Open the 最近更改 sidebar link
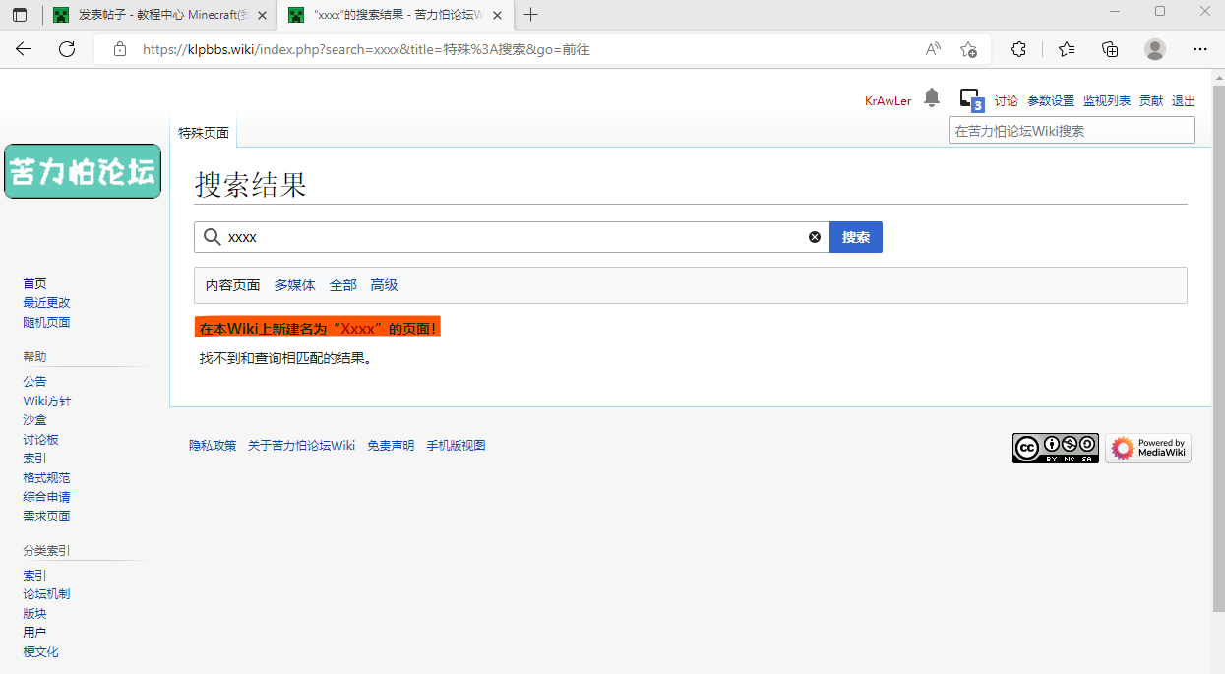Screen dimensions: 1225x674 click(47, 303)
